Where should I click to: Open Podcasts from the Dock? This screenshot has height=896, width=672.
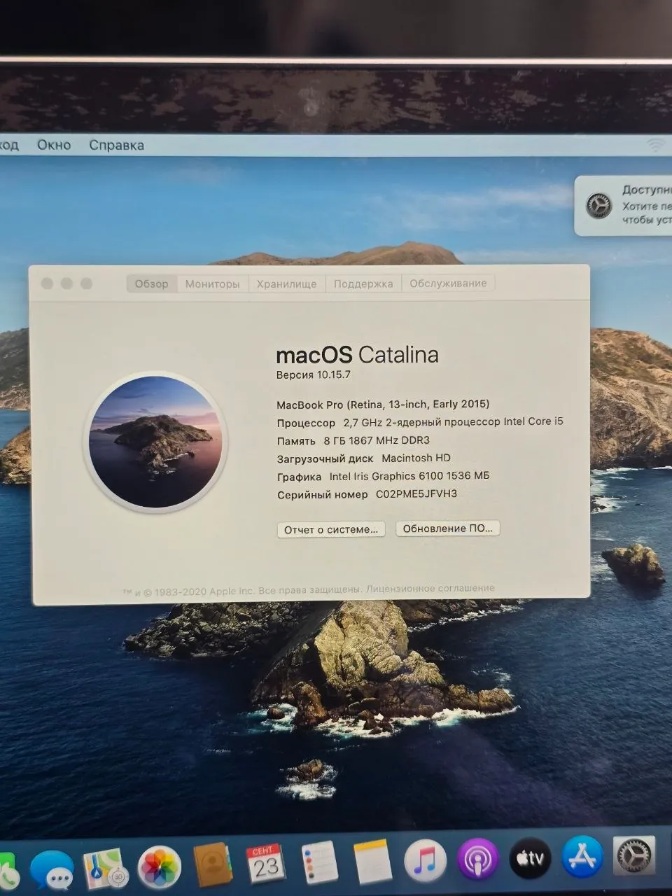[x=478, y=860]
